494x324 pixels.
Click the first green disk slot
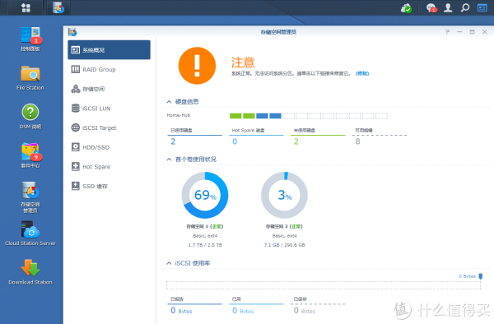click(235, 116)
